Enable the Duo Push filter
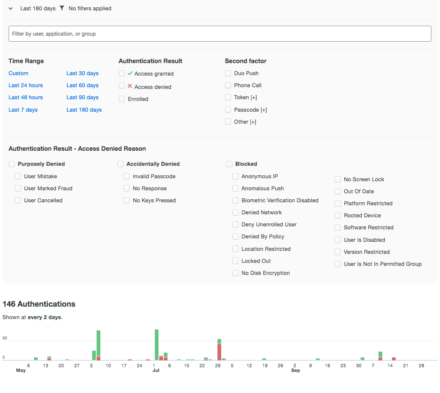Screen dimensions: 440x393 pyautogui.click(x=228, y=73)
